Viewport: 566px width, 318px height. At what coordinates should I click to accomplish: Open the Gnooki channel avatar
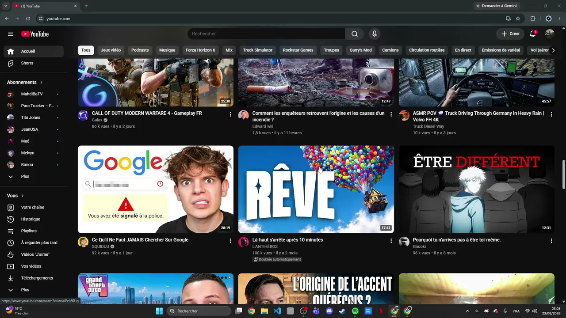coord(404,242)
